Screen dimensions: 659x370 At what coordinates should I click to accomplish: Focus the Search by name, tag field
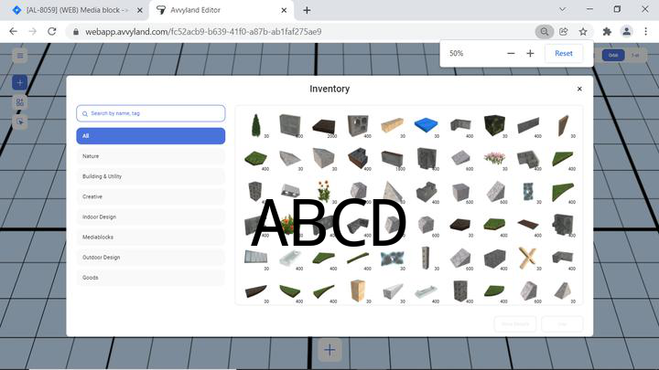[x=150, y=113]
